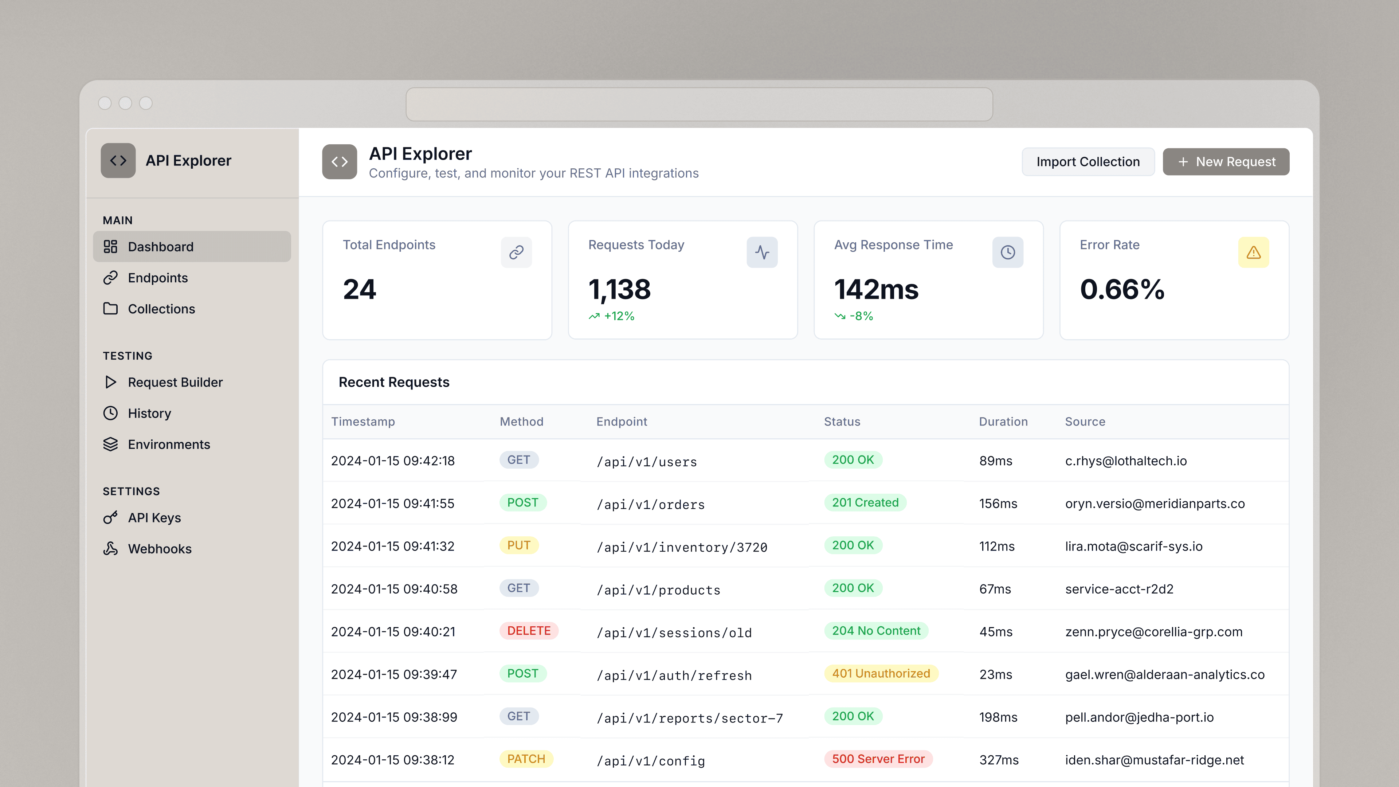Screen dimensions: 1399x787
Task: Open Environments in the sidebar
Action: coord(192,444)
